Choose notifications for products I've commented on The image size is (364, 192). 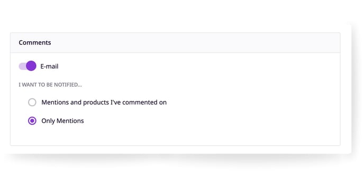tap(32, 102)
